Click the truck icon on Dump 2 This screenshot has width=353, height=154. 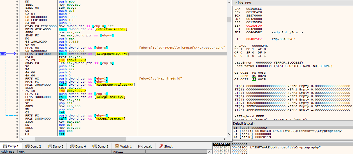coord(27,146)
